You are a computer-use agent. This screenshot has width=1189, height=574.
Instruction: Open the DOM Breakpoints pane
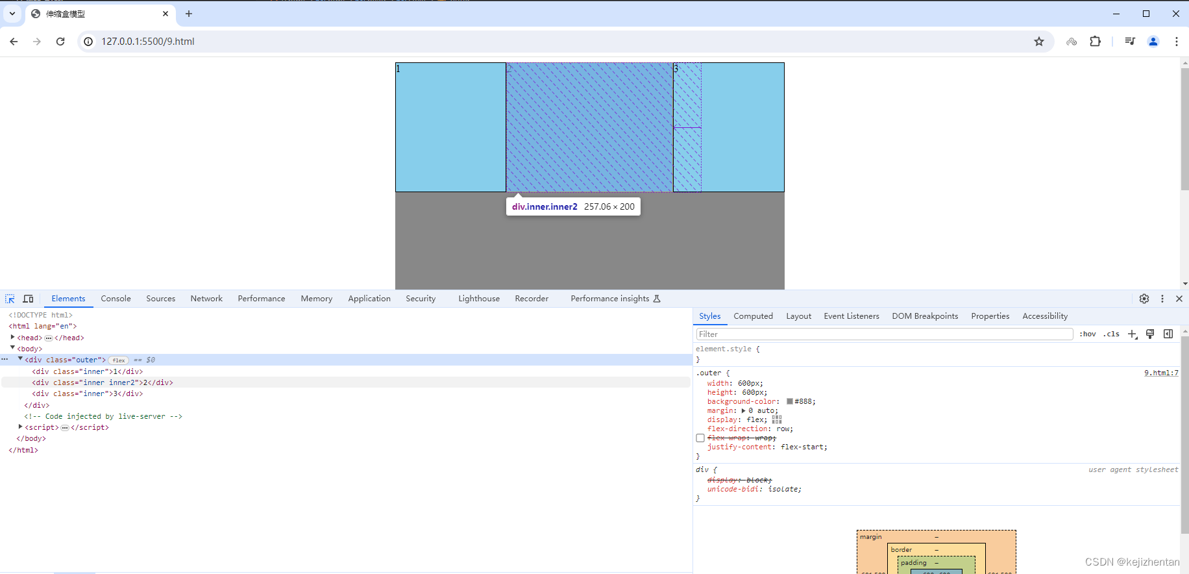click(925, 316)
